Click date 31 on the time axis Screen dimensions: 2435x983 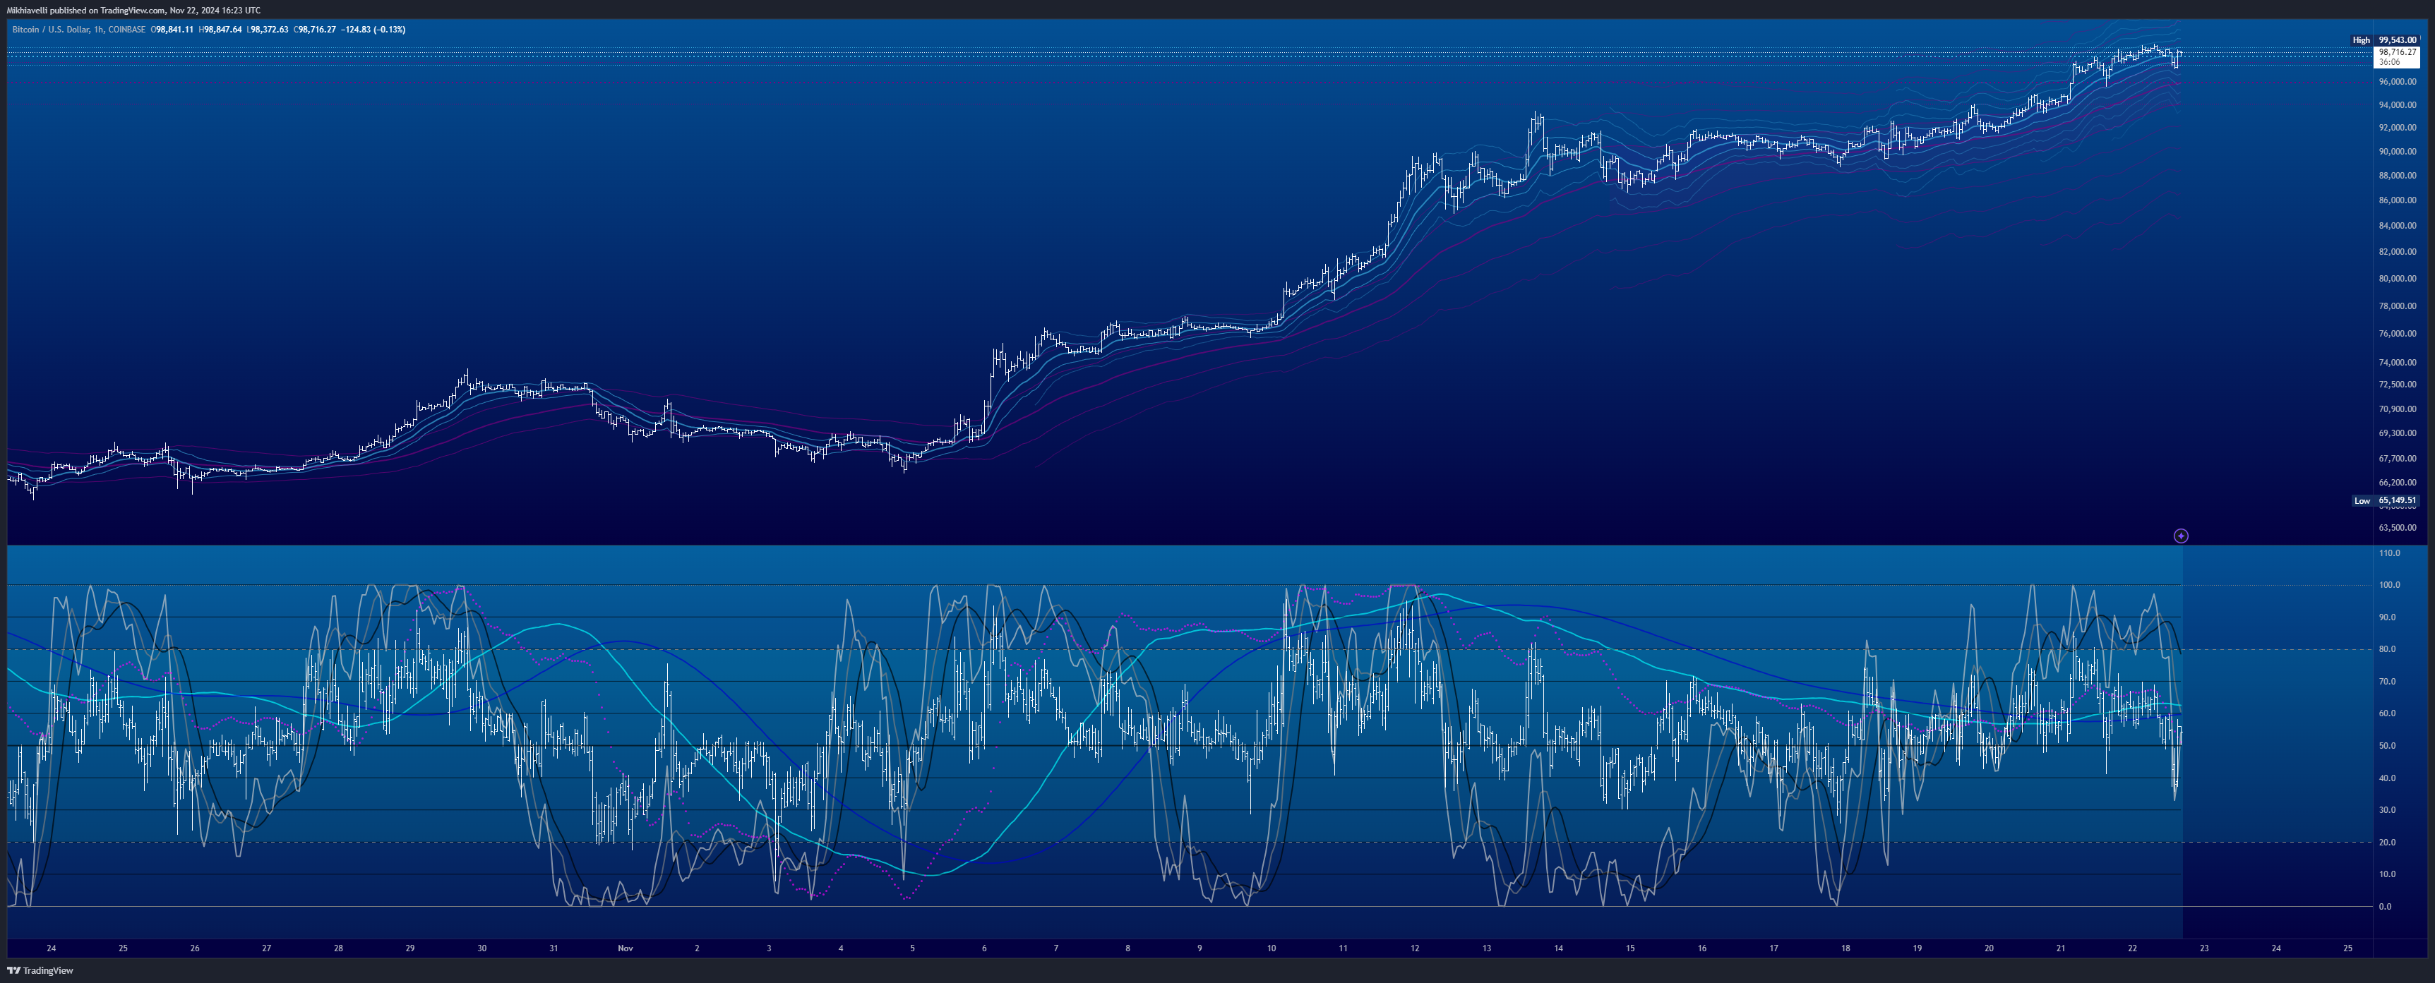[x=554, y=948]
